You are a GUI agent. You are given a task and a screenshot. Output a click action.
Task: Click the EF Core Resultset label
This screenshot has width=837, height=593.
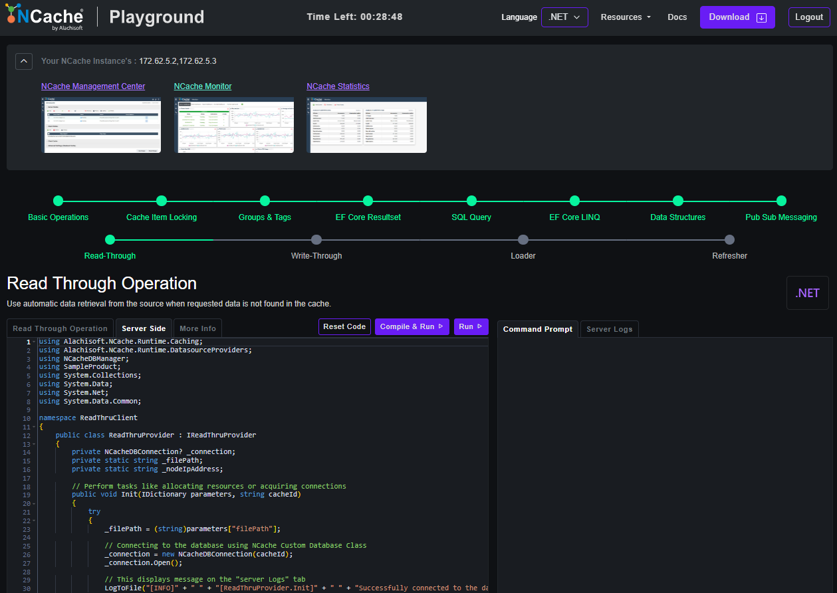368,217
